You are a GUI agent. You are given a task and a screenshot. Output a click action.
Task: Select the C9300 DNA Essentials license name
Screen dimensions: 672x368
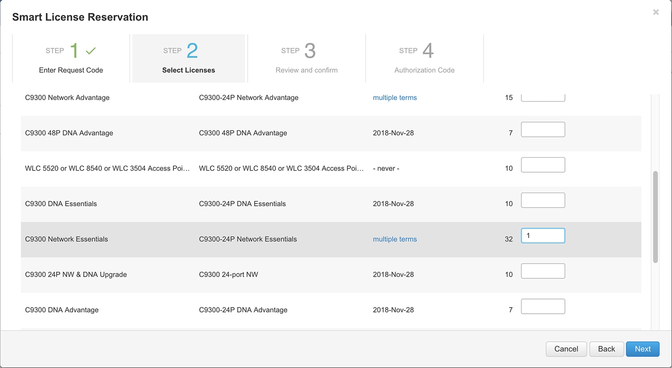[61, 204]
